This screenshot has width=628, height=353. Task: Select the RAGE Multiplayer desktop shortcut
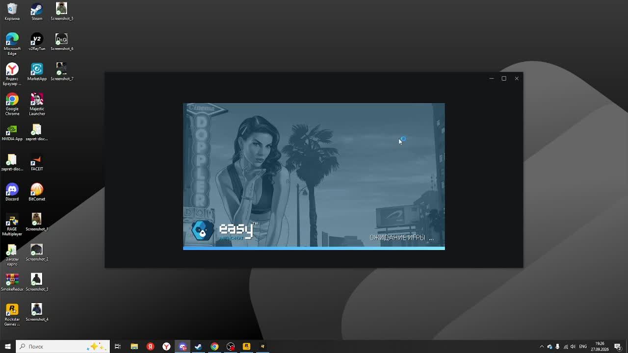click(12, 225)
